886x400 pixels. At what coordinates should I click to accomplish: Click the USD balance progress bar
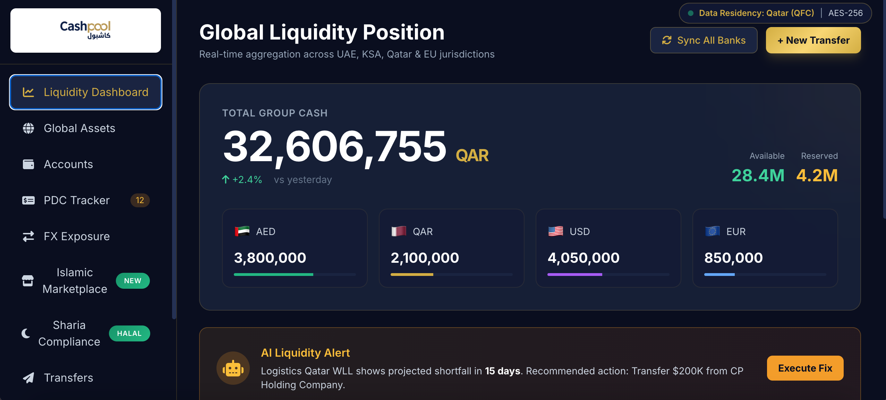(x=608, y=274)
